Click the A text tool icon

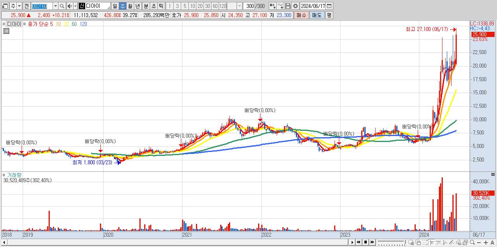pyautogui.click(x=492, y=243)
